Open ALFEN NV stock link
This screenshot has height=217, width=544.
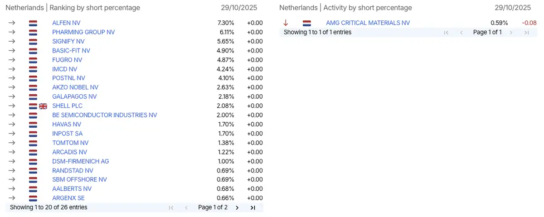click(67, 23)
